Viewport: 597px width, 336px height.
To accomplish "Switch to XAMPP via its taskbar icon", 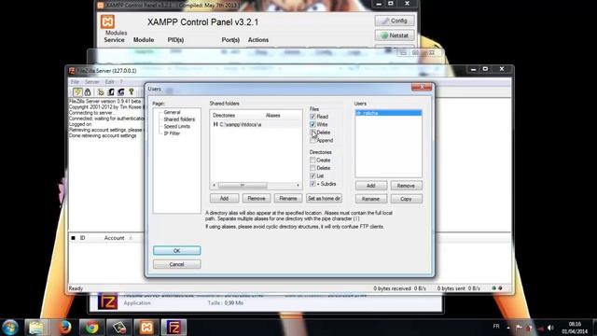I will point(146,328).
